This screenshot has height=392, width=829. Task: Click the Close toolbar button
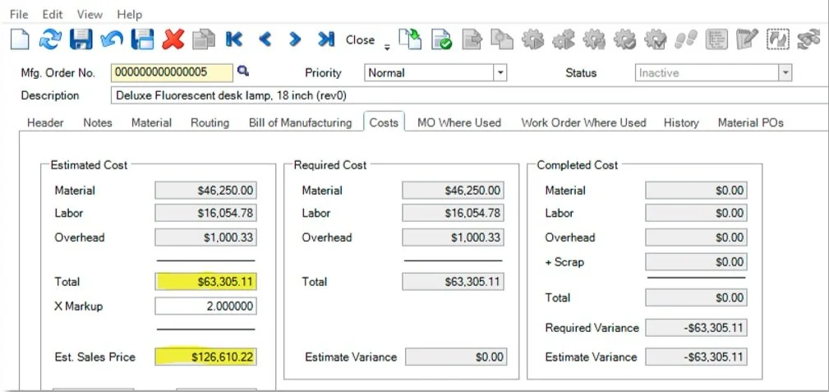tap(360, 40)
